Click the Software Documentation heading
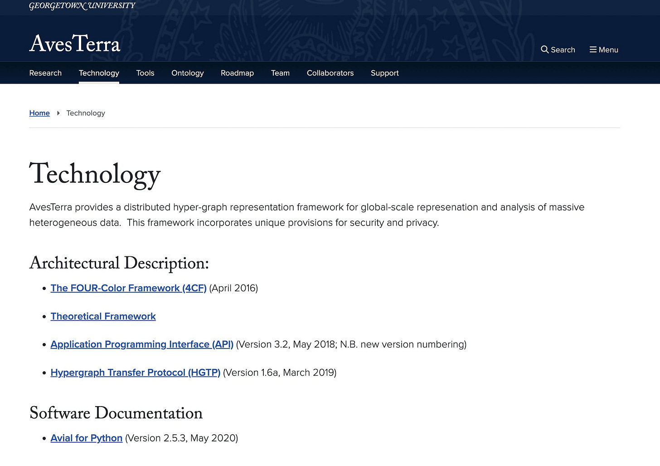660x466 pixels. coord(116,413)
